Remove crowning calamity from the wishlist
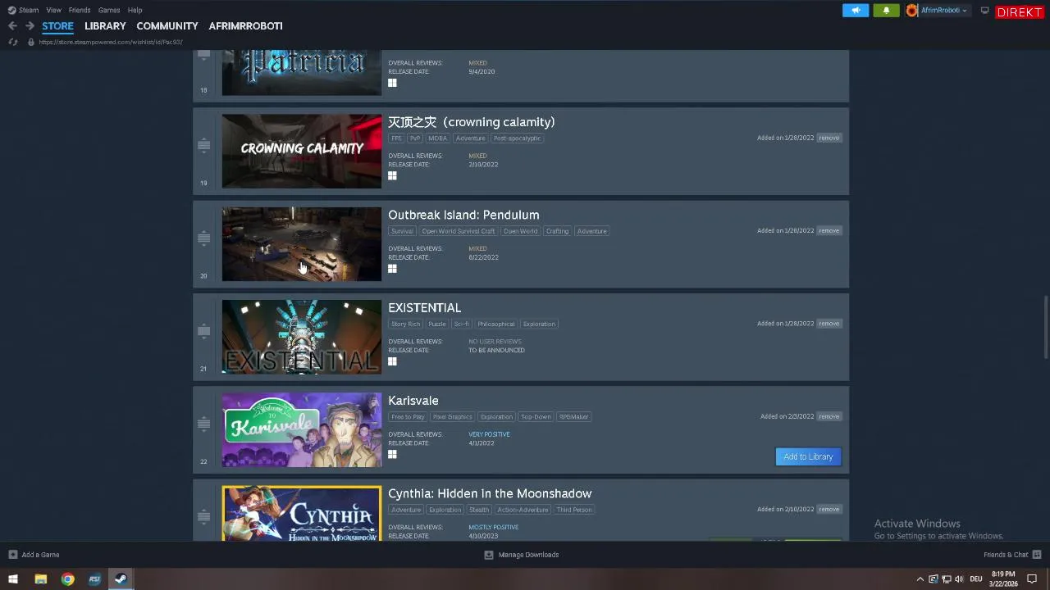1050x590 pixels. point(829,138)
